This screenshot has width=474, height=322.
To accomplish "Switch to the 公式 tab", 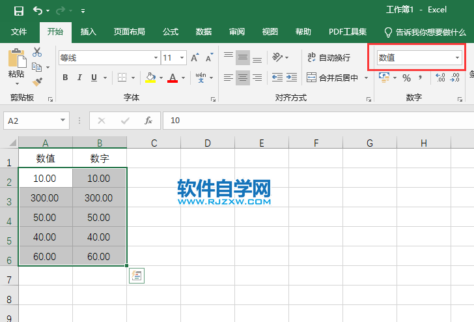I will pos(171,32).
